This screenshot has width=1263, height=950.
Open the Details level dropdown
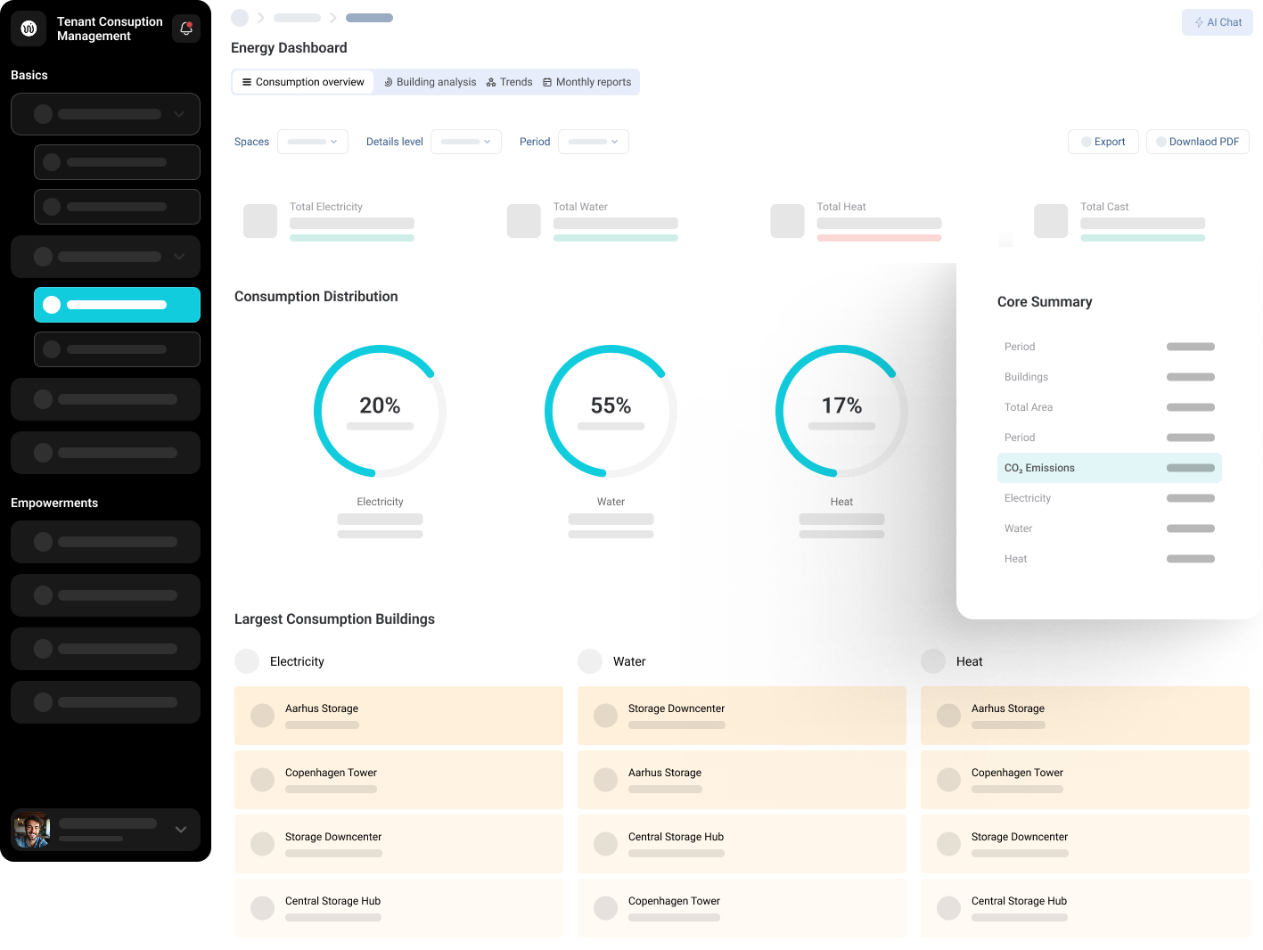pyautogui.click(x=465, y=141)
